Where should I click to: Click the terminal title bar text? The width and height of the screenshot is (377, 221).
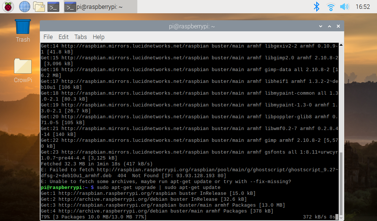click(x=192, y=27)
